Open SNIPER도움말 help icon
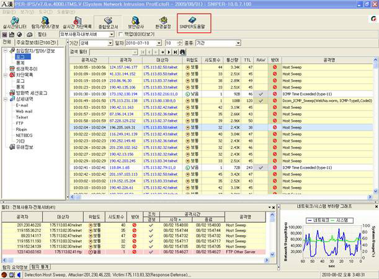Screen dimensions: 379x279 194,24
